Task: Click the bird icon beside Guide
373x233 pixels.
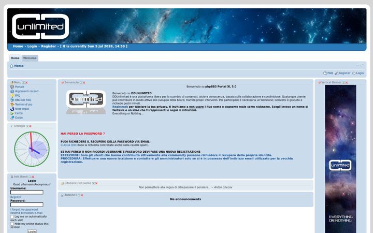Action: coord(12,118)
